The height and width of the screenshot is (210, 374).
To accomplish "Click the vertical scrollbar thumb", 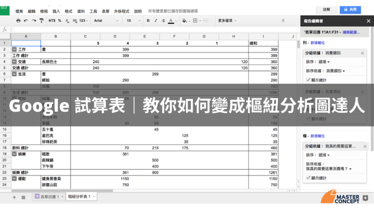I will (299, 44).
